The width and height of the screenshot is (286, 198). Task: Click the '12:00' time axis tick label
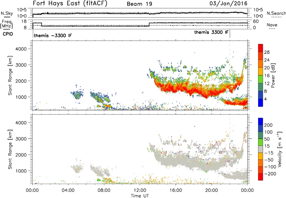click(140, 190)
